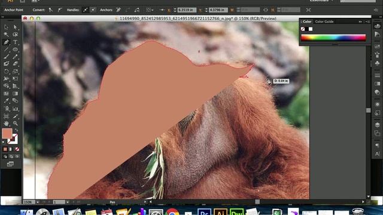The width and height of the screenshot is (383, 215).
Task: Switch to the Color tab
Action: [307, 21]
